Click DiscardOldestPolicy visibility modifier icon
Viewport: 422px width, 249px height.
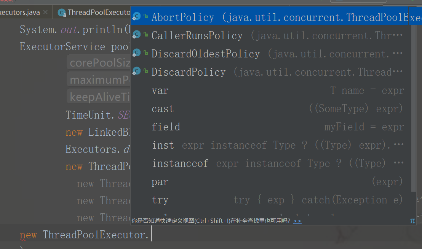click(146, 52)
